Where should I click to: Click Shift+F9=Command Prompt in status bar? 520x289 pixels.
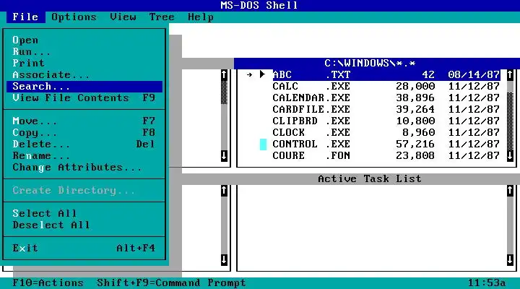point(171,282)
